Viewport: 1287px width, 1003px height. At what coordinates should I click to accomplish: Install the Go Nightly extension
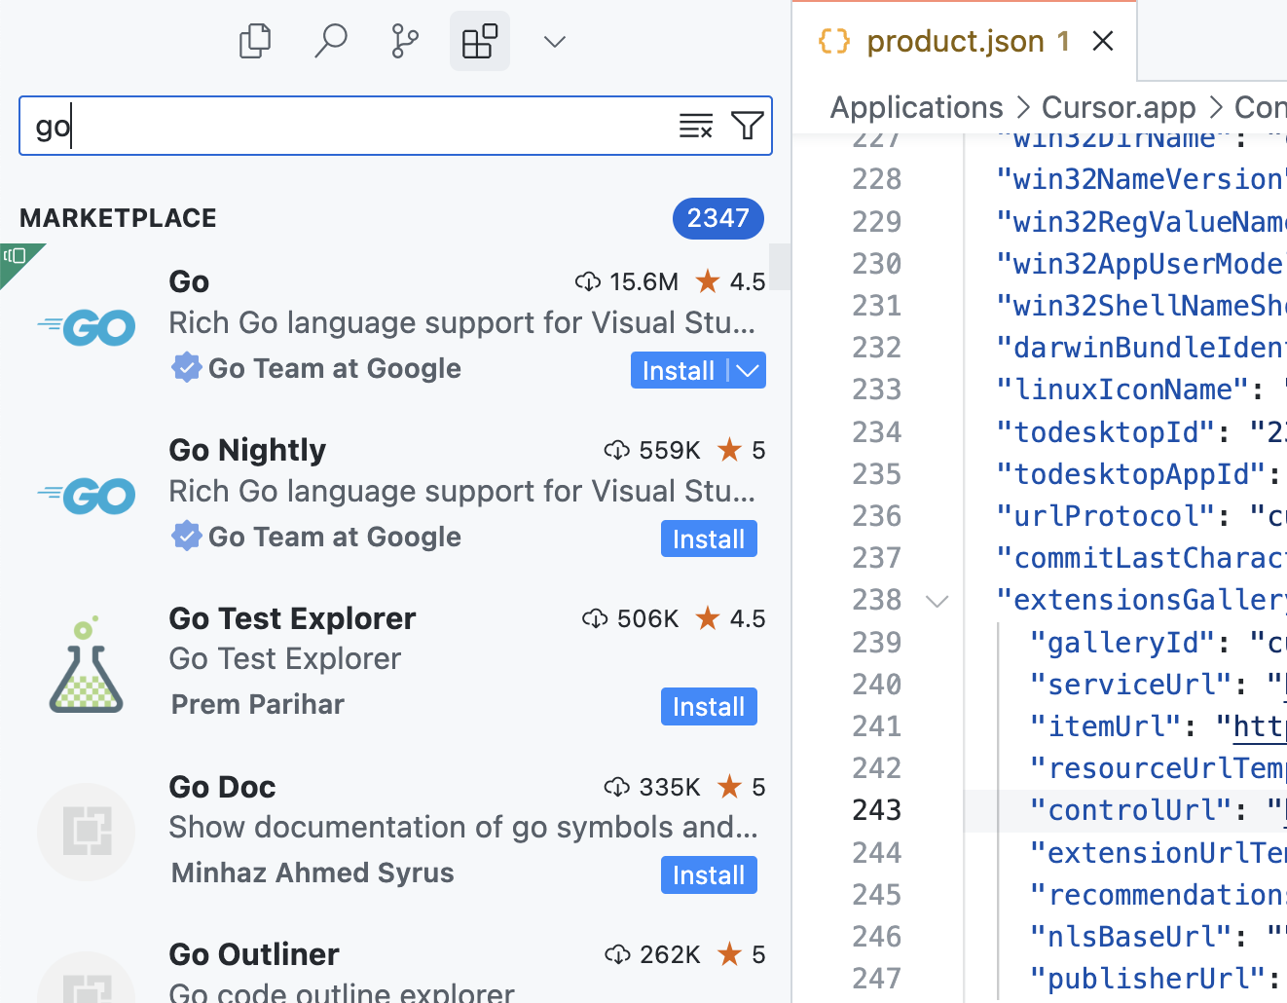[708, 539]
